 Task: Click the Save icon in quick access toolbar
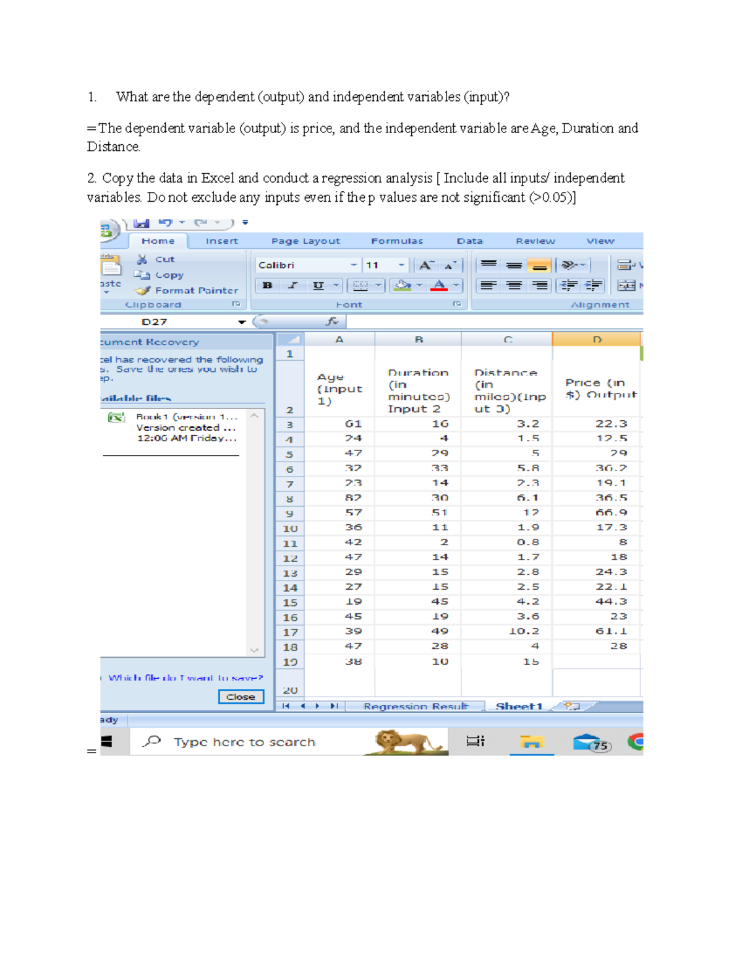click(x=142, y=222)
